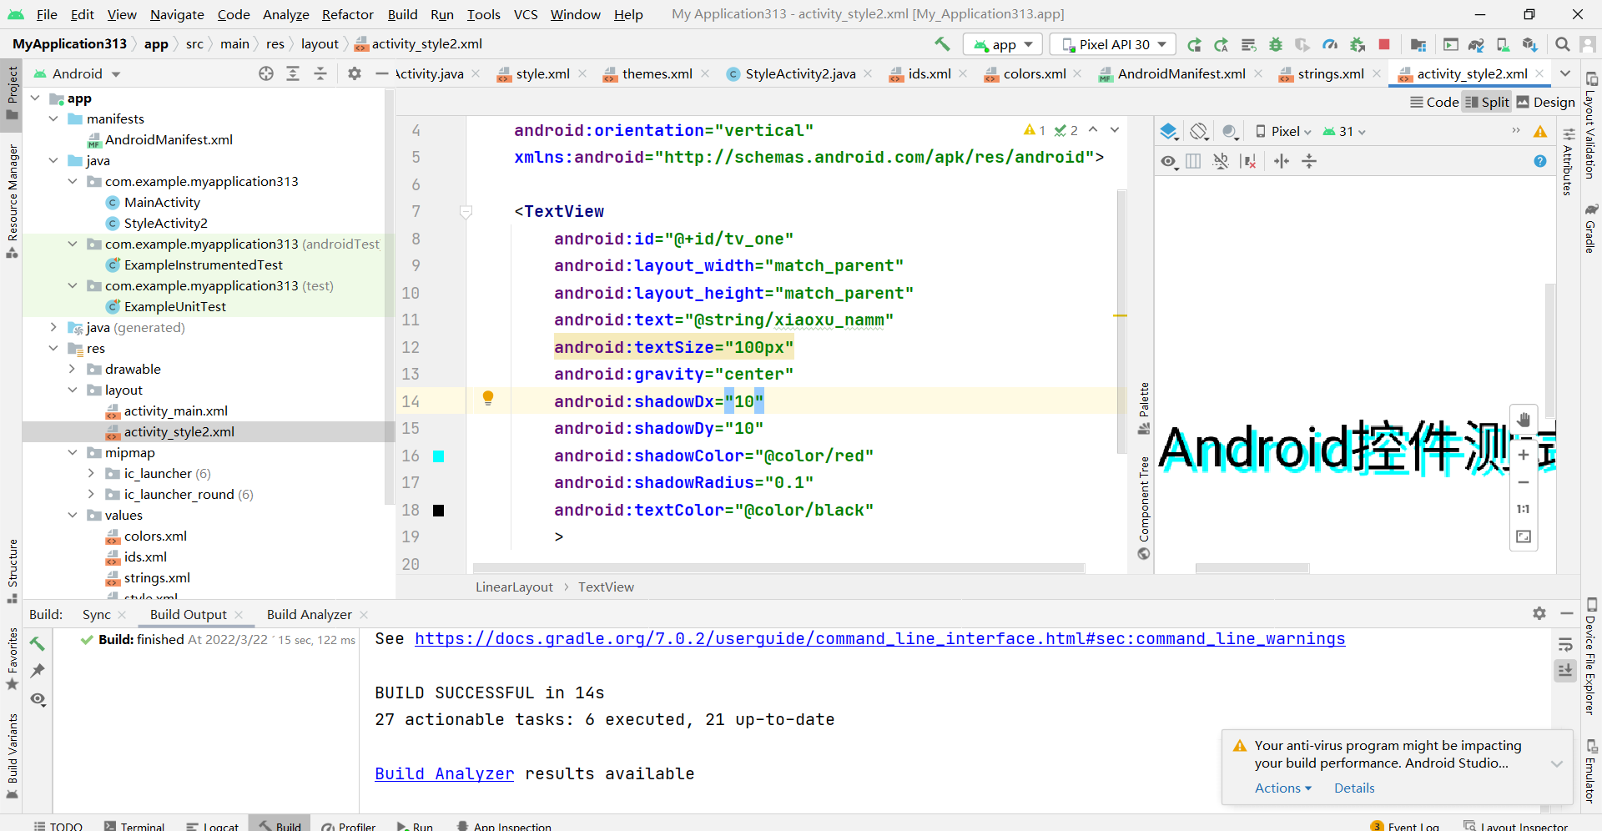Screen dimensions: 1602x831
Task: Switch editor to Split view
Action: pos(1487,102)
